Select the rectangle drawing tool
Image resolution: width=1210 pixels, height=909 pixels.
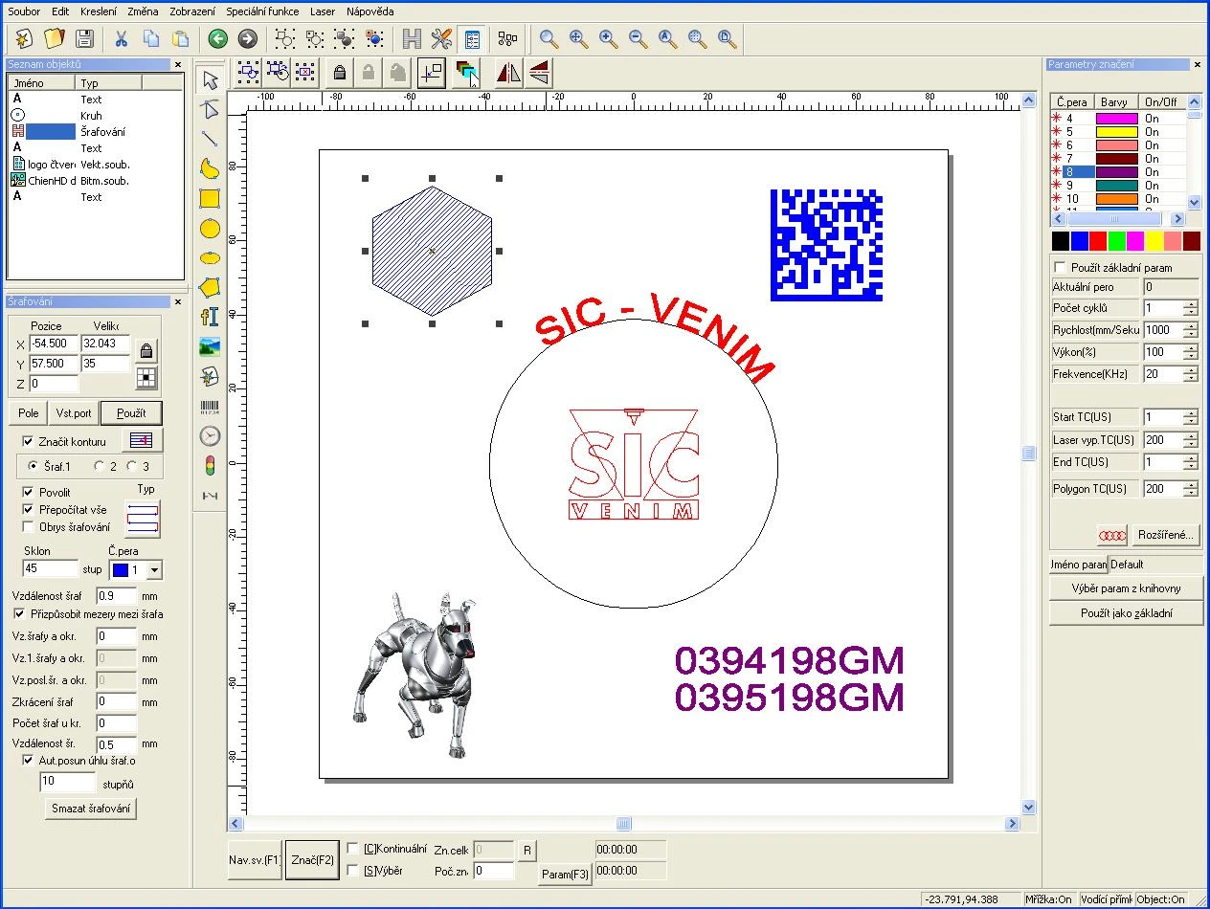point(210,198)
